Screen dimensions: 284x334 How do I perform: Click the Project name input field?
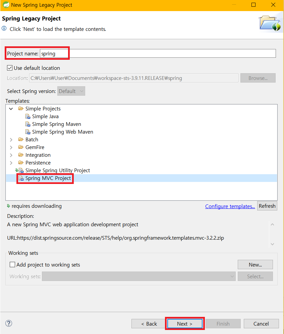click(x=158, y=53)
